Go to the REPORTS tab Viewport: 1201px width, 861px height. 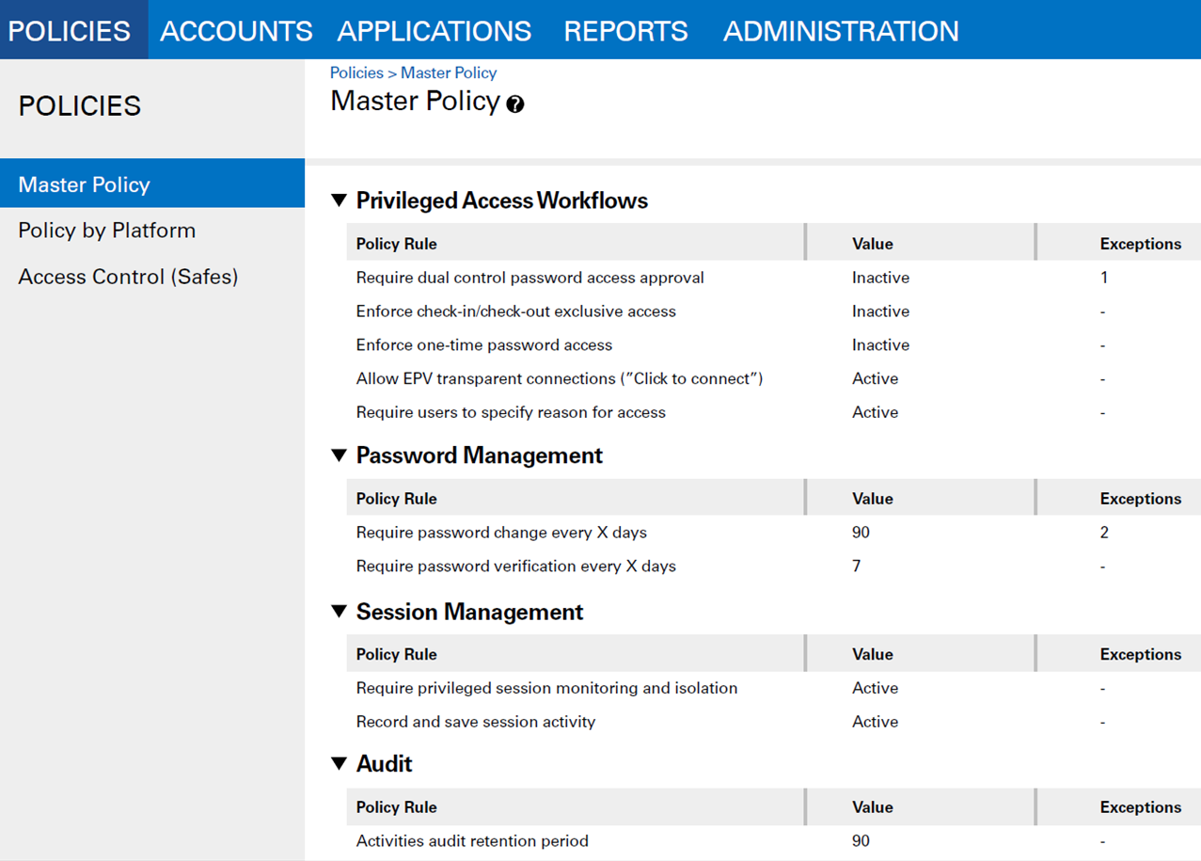click(x=625, y=30)
